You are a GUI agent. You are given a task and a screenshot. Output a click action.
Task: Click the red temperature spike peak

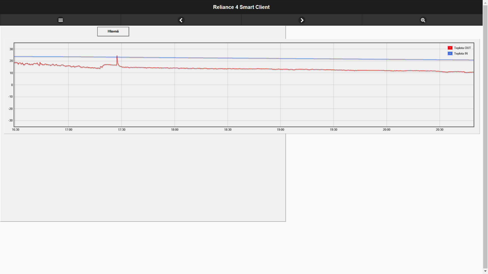[x=117, y=56]
